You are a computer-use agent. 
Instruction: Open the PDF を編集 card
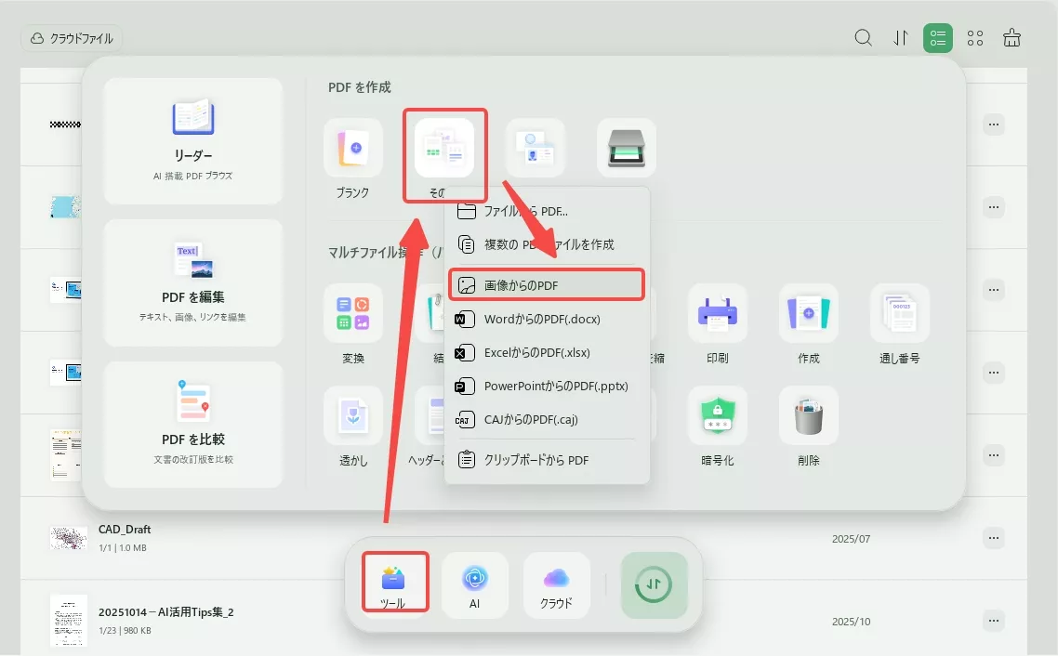[x=193, y=282]
